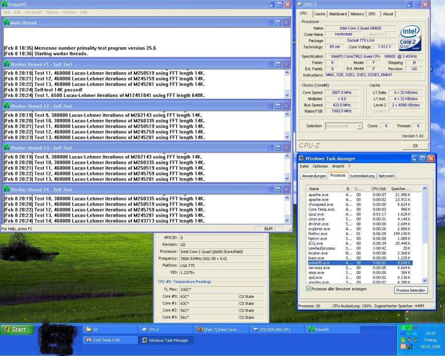Click the Intel Core 2 Quad logo
Screen dimensions: 445x356
[x=411, y=38]
